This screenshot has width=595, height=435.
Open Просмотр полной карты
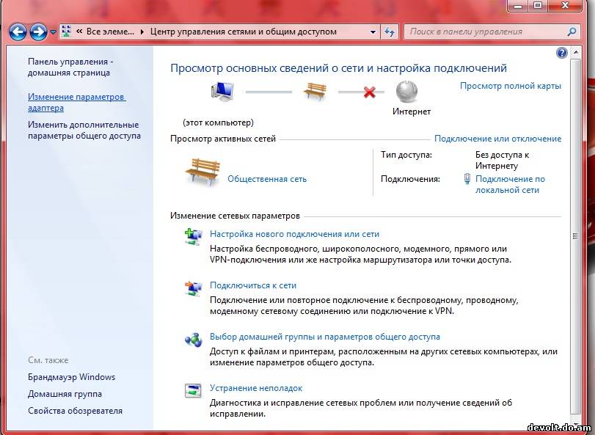(511, 86)
